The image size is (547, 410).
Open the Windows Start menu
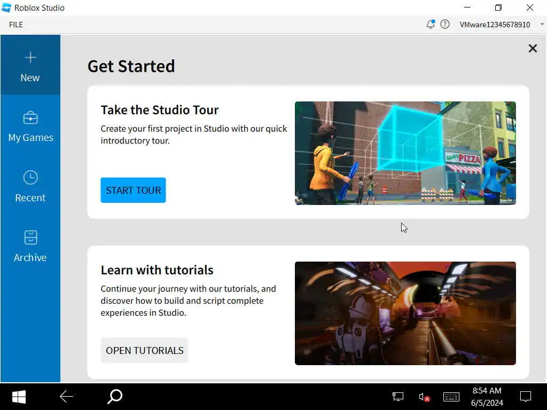(x=19, y=397)
